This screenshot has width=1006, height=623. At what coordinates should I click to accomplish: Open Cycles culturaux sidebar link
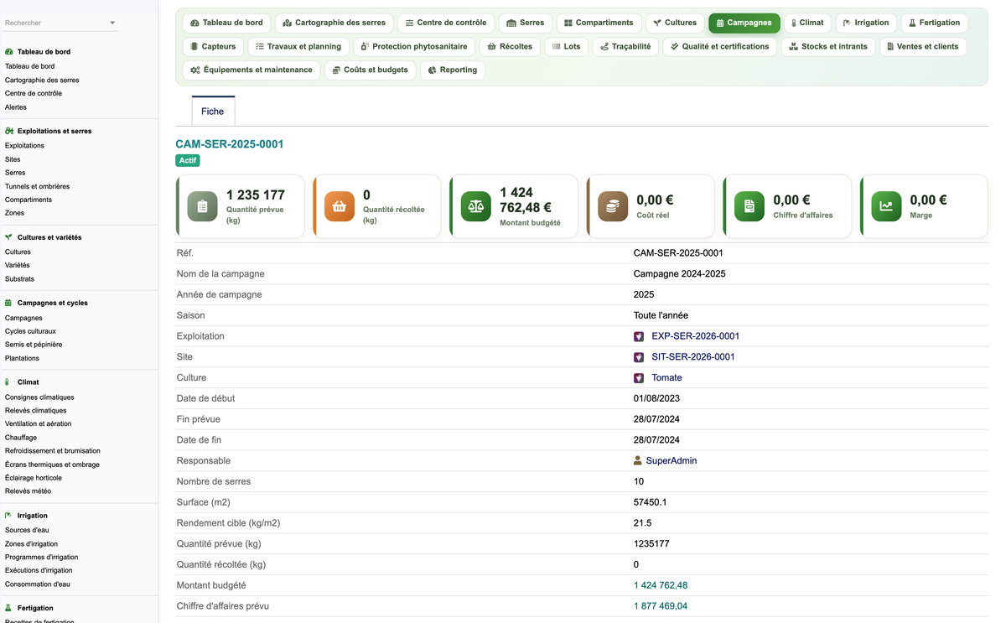[x=30, y=331]
